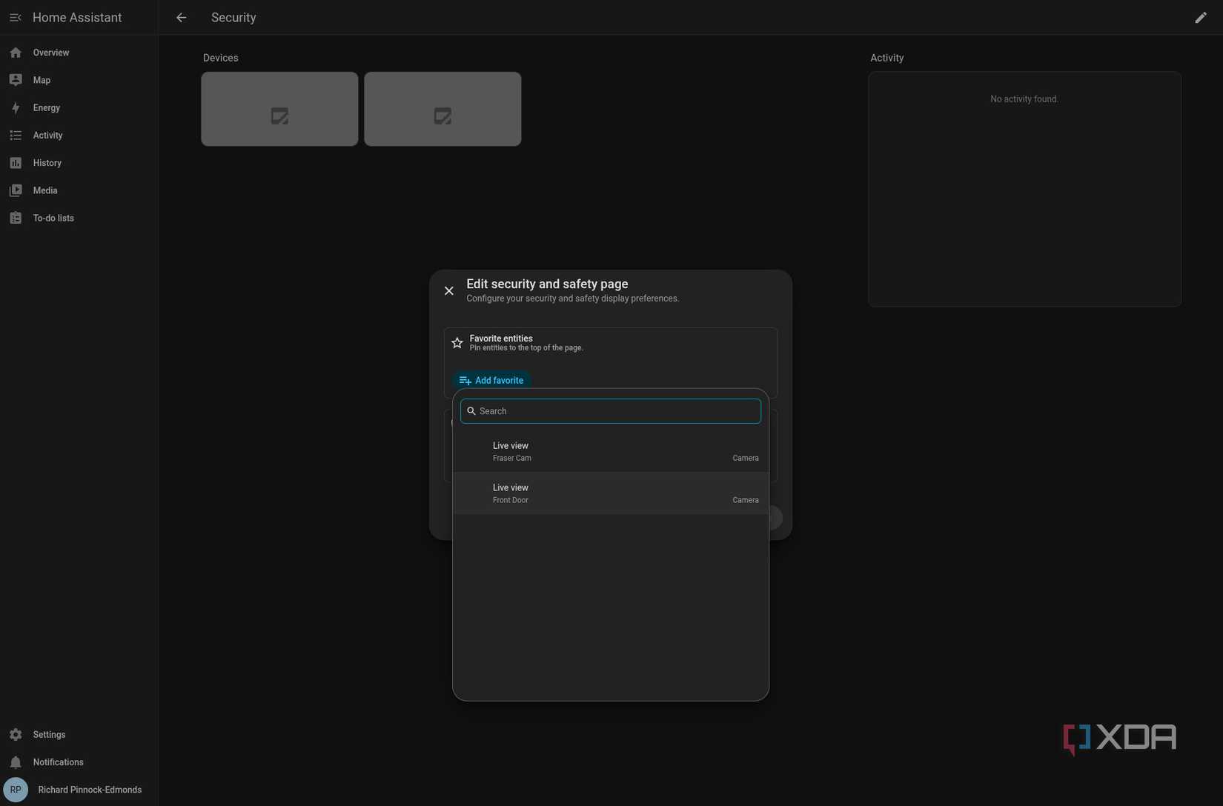Open the second Devices camera card
Screen dimensions: 1223x806
click(443, 109)
